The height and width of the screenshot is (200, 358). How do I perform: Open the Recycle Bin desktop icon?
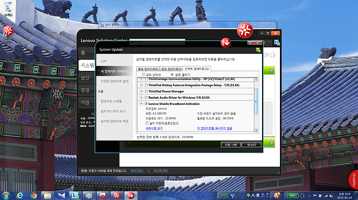pos(8,9)
